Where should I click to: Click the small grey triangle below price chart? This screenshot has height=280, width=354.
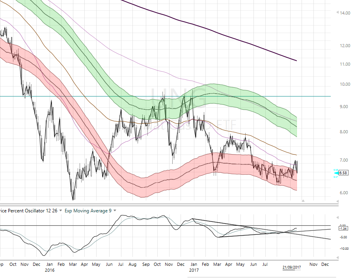[x=303, y=201]
